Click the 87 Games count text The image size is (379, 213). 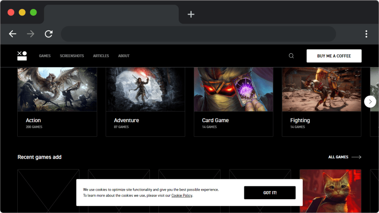point(121,127)
